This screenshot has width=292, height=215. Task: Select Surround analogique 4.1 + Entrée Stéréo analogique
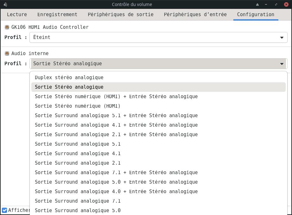(159, 125)
